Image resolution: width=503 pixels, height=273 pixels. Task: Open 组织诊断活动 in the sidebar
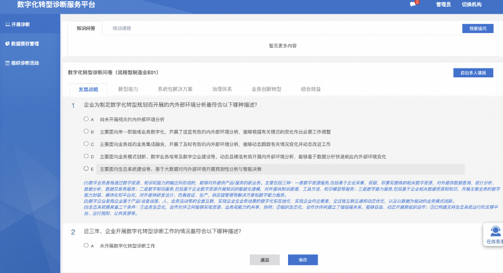[25, 63]
